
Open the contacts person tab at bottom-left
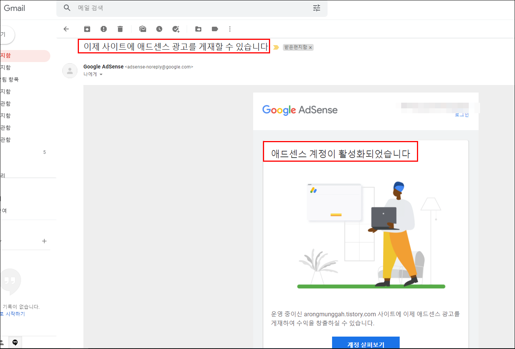tap(2, 342)
